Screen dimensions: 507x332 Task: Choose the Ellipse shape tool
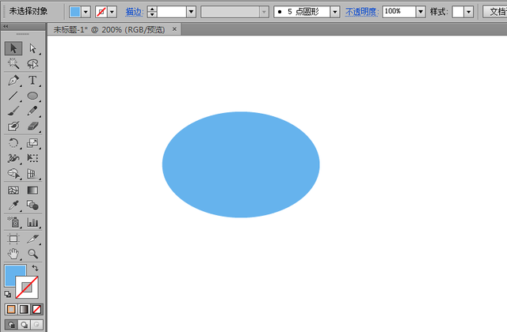point(32,96)
